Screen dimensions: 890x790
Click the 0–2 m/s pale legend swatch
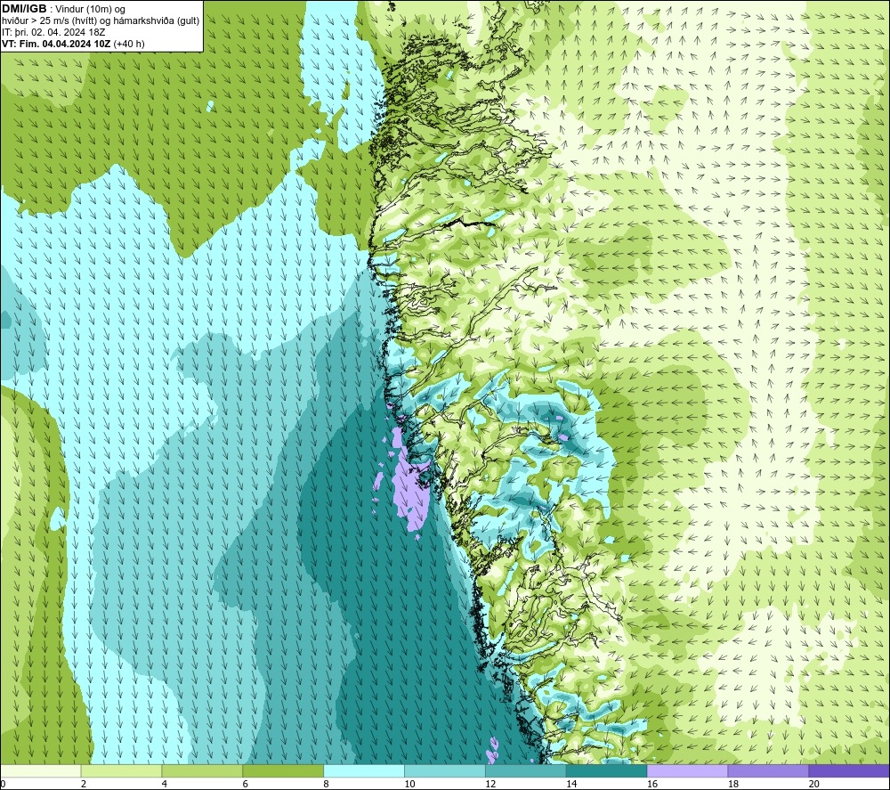[x=41, y=770]
